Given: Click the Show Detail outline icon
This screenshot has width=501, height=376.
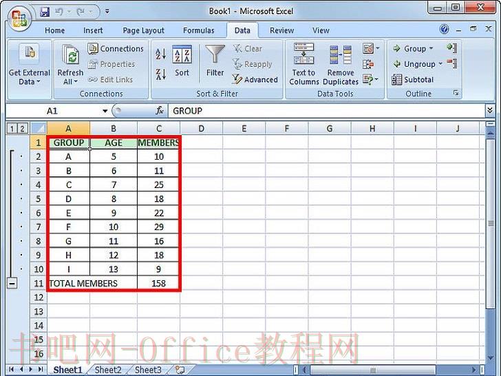Looking at the screenshot, I should click(x=452, y=48).
